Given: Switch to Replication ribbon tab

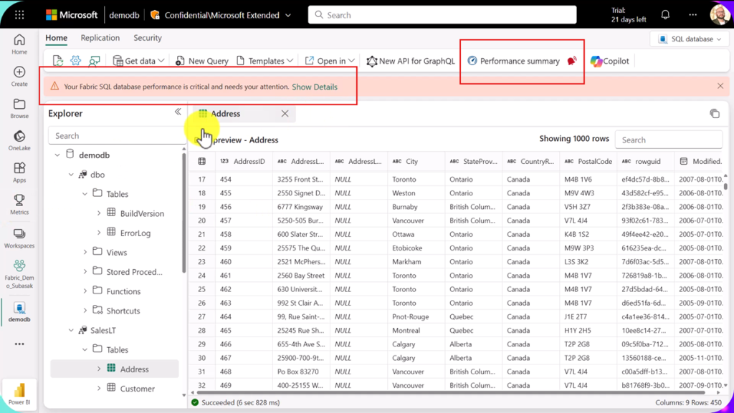Looking at the screenshot, I should 100,38.
